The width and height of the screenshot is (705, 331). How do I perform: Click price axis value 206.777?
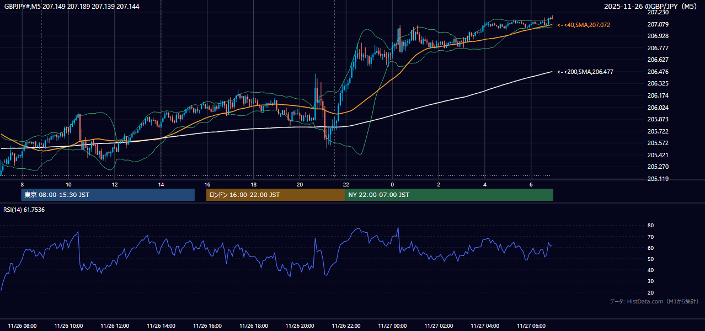(x=658, y=48)
